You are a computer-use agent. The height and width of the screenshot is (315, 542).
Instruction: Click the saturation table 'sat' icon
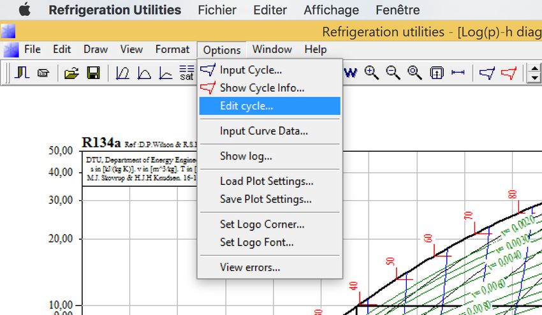[x=186, y=73]
